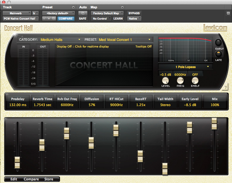Click the FREQ knob
Screen dimensions: 232x183
180,81
